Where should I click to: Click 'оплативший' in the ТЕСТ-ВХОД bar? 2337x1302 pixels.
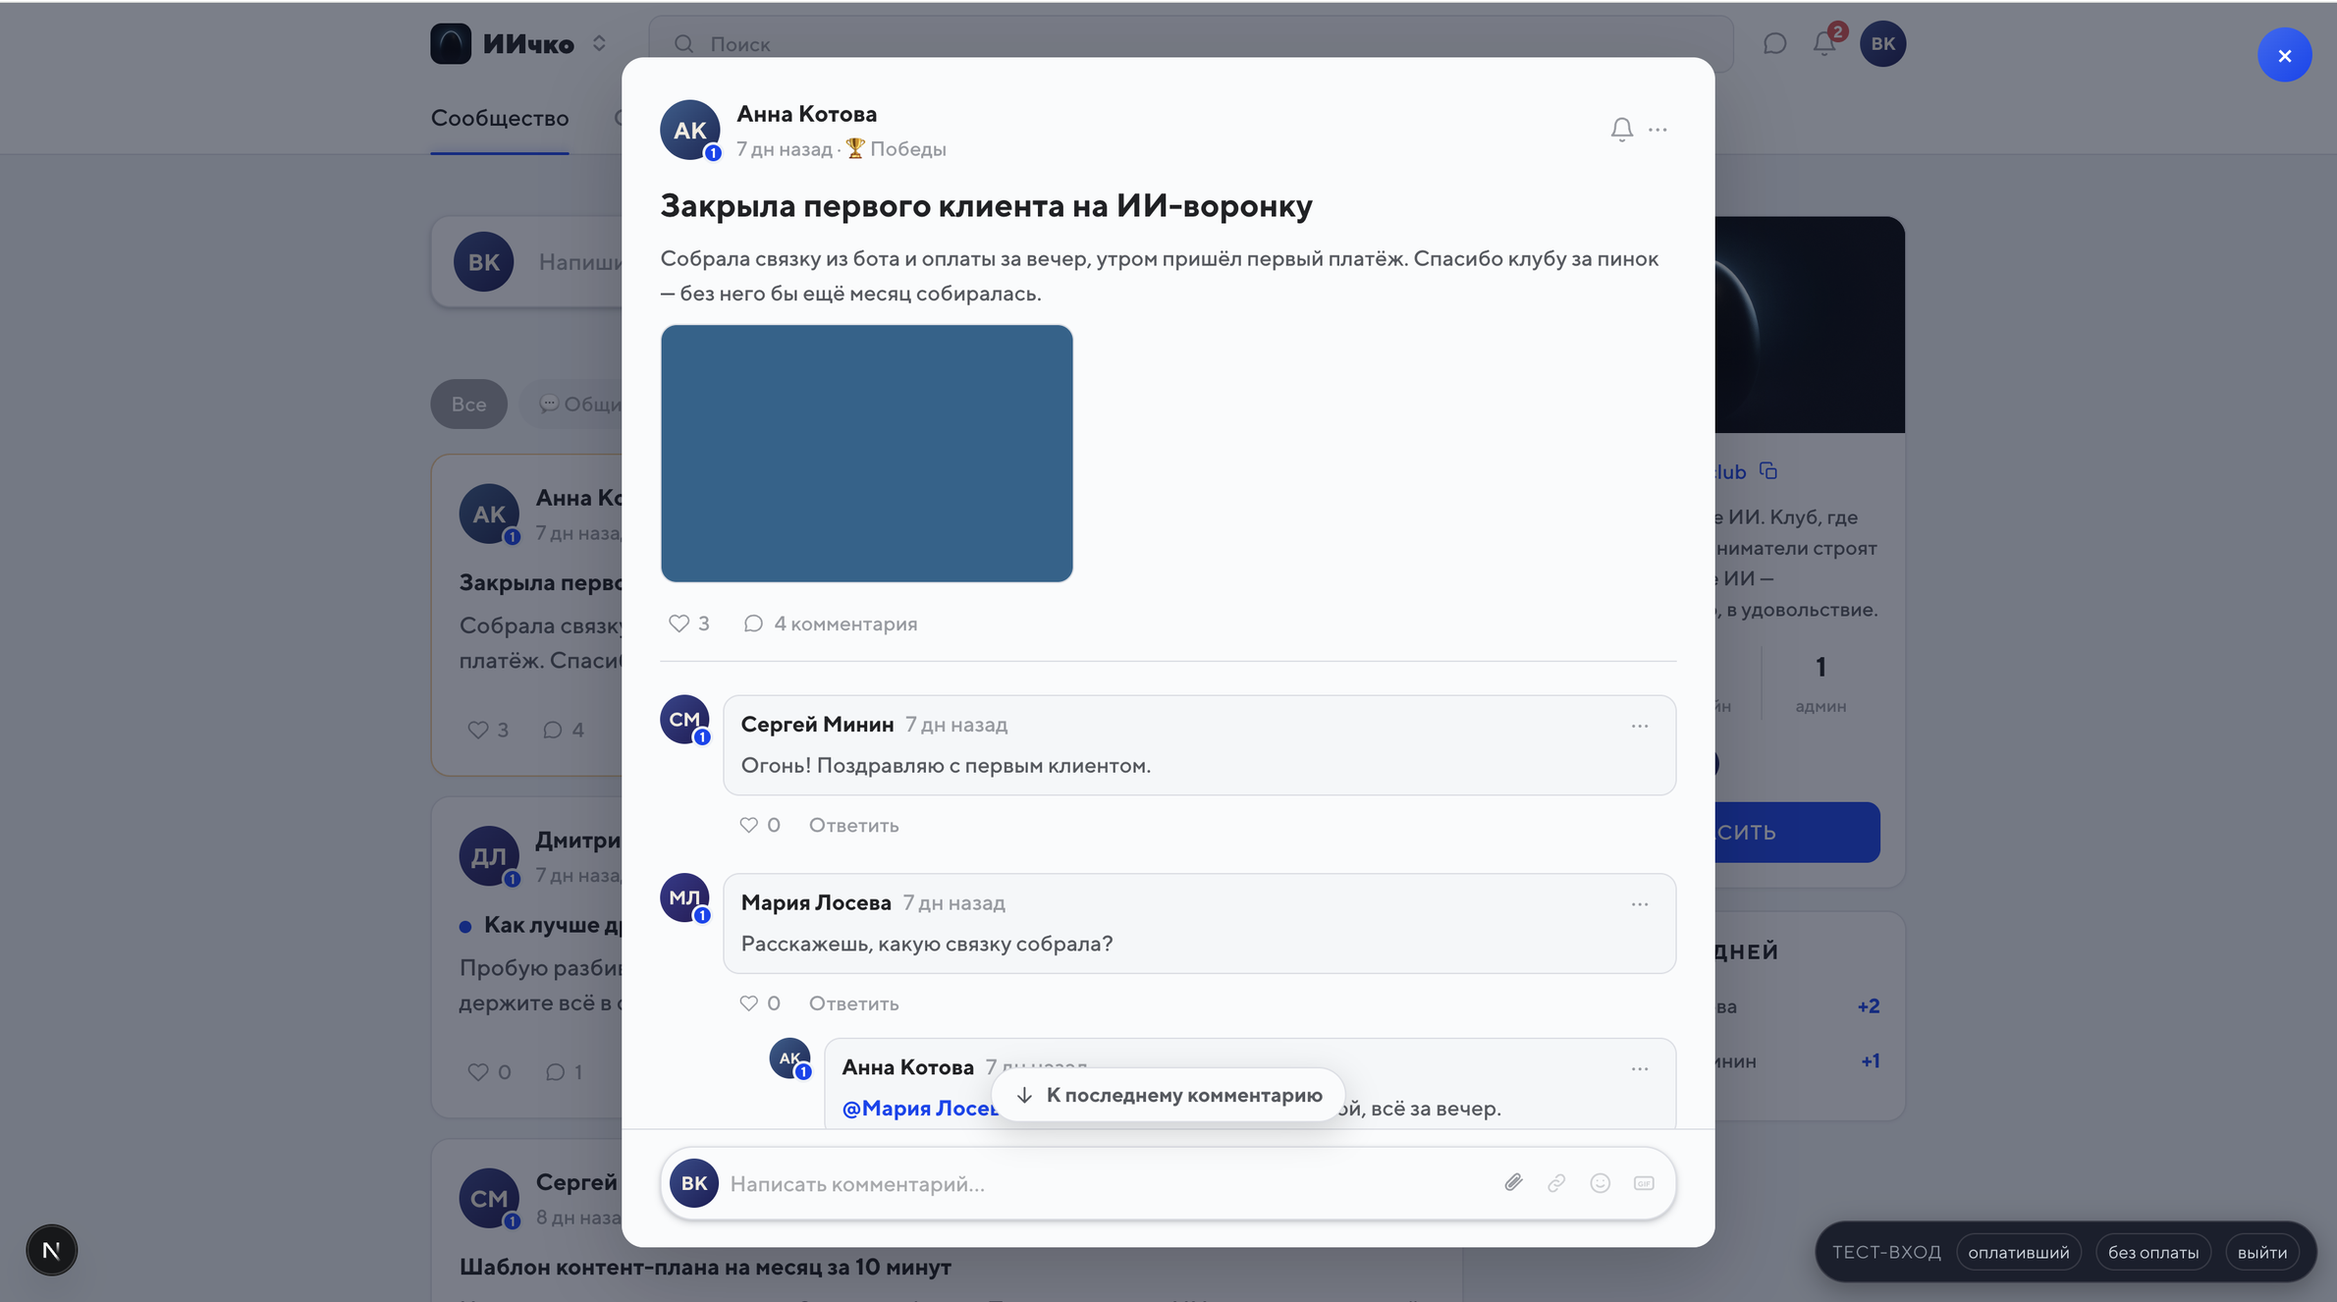[2018, 1252]
